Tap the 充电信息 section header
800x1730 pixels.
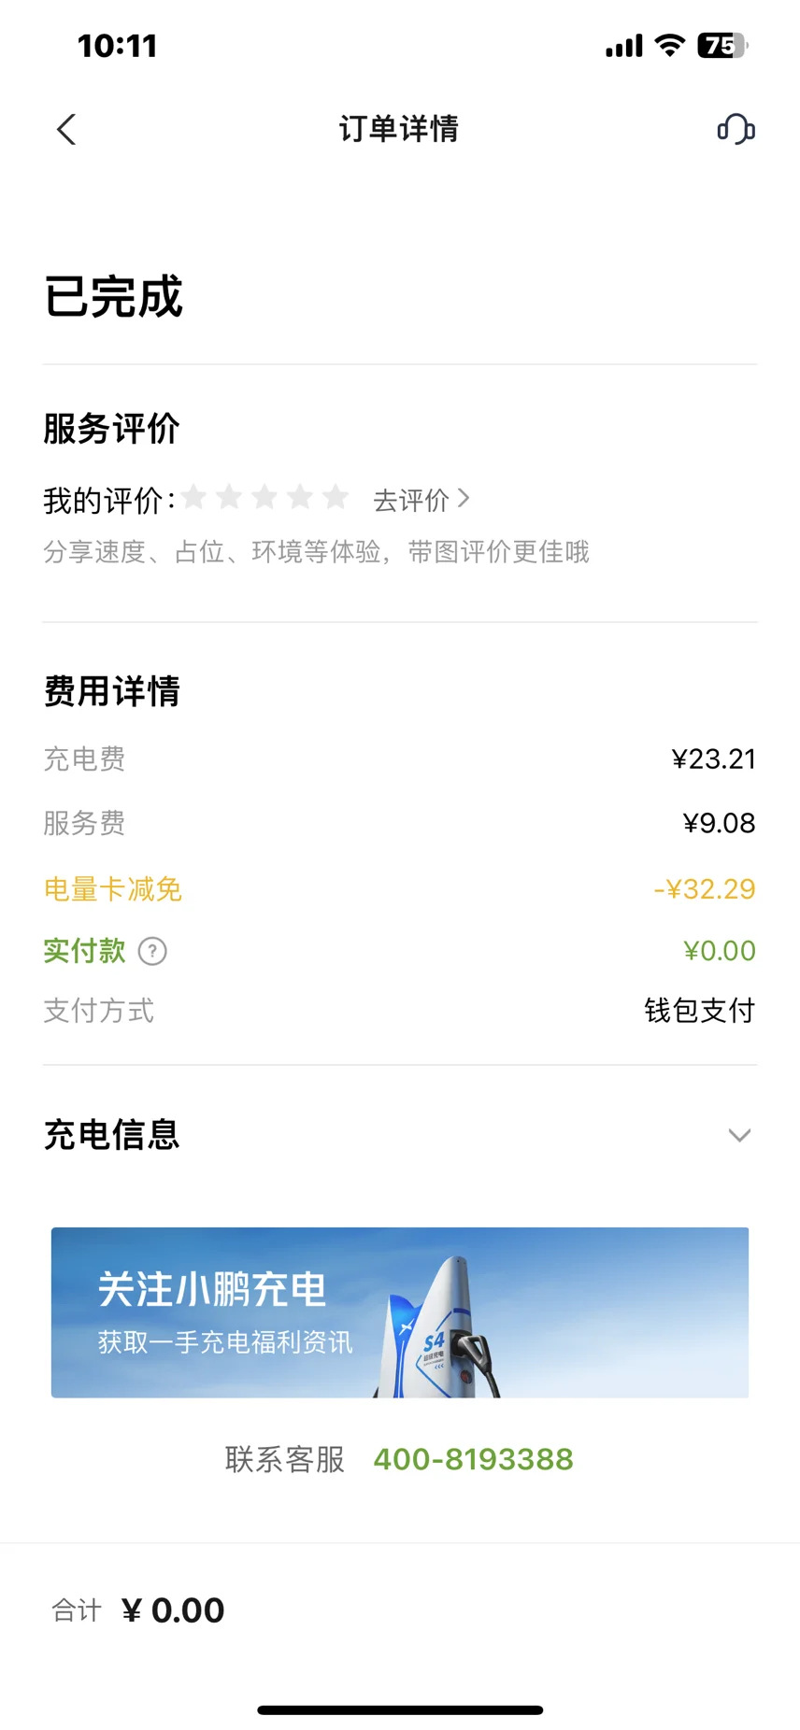point(112,1135)
